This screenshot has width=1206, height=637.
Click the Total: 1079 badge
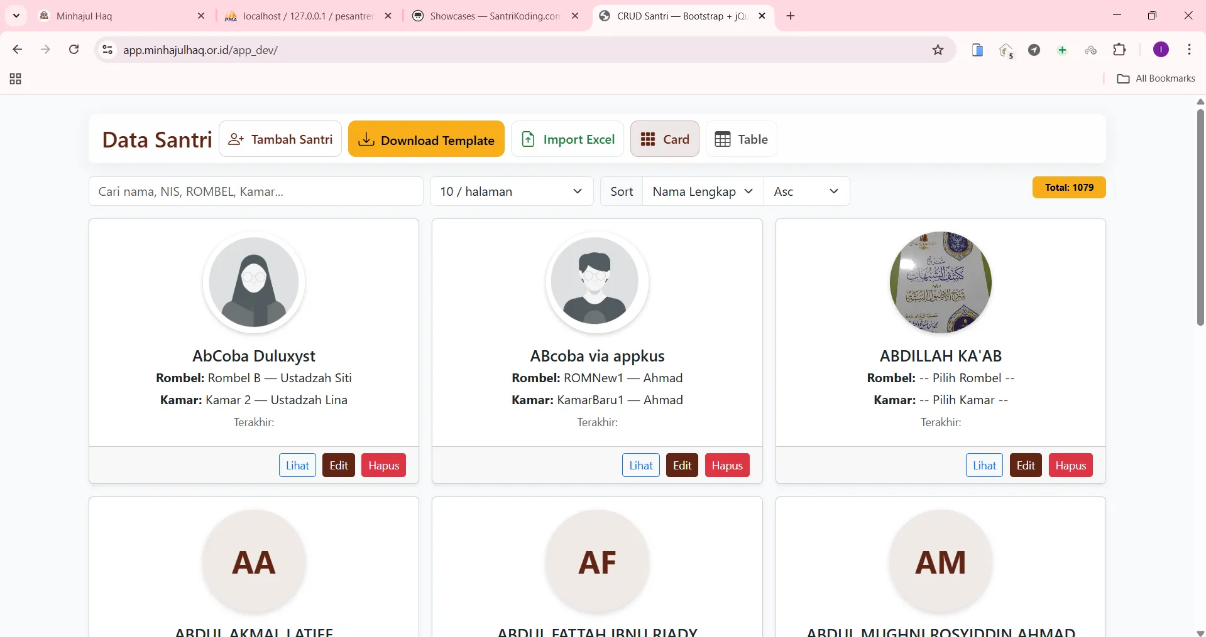pyautogui.click(x=1069, y=187)
